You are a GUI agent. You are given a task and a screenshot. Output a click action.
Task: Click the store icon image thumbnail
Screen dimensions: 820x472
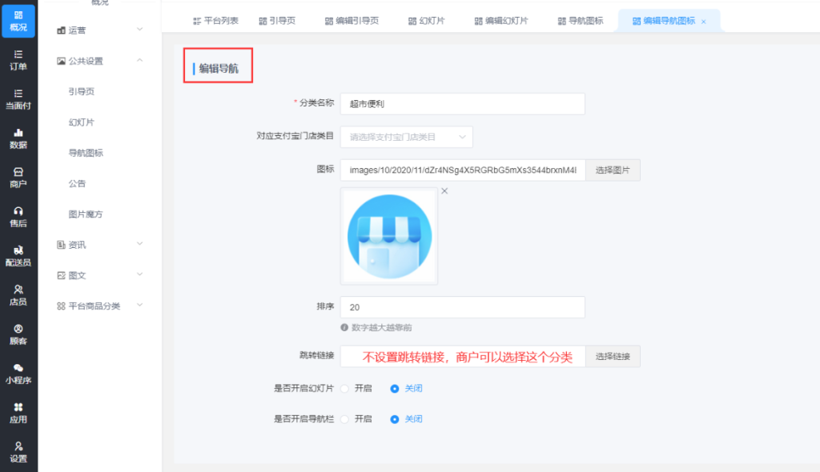(x=389, y=236)
